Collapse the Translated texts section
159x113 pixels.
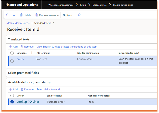coord(19,39)
